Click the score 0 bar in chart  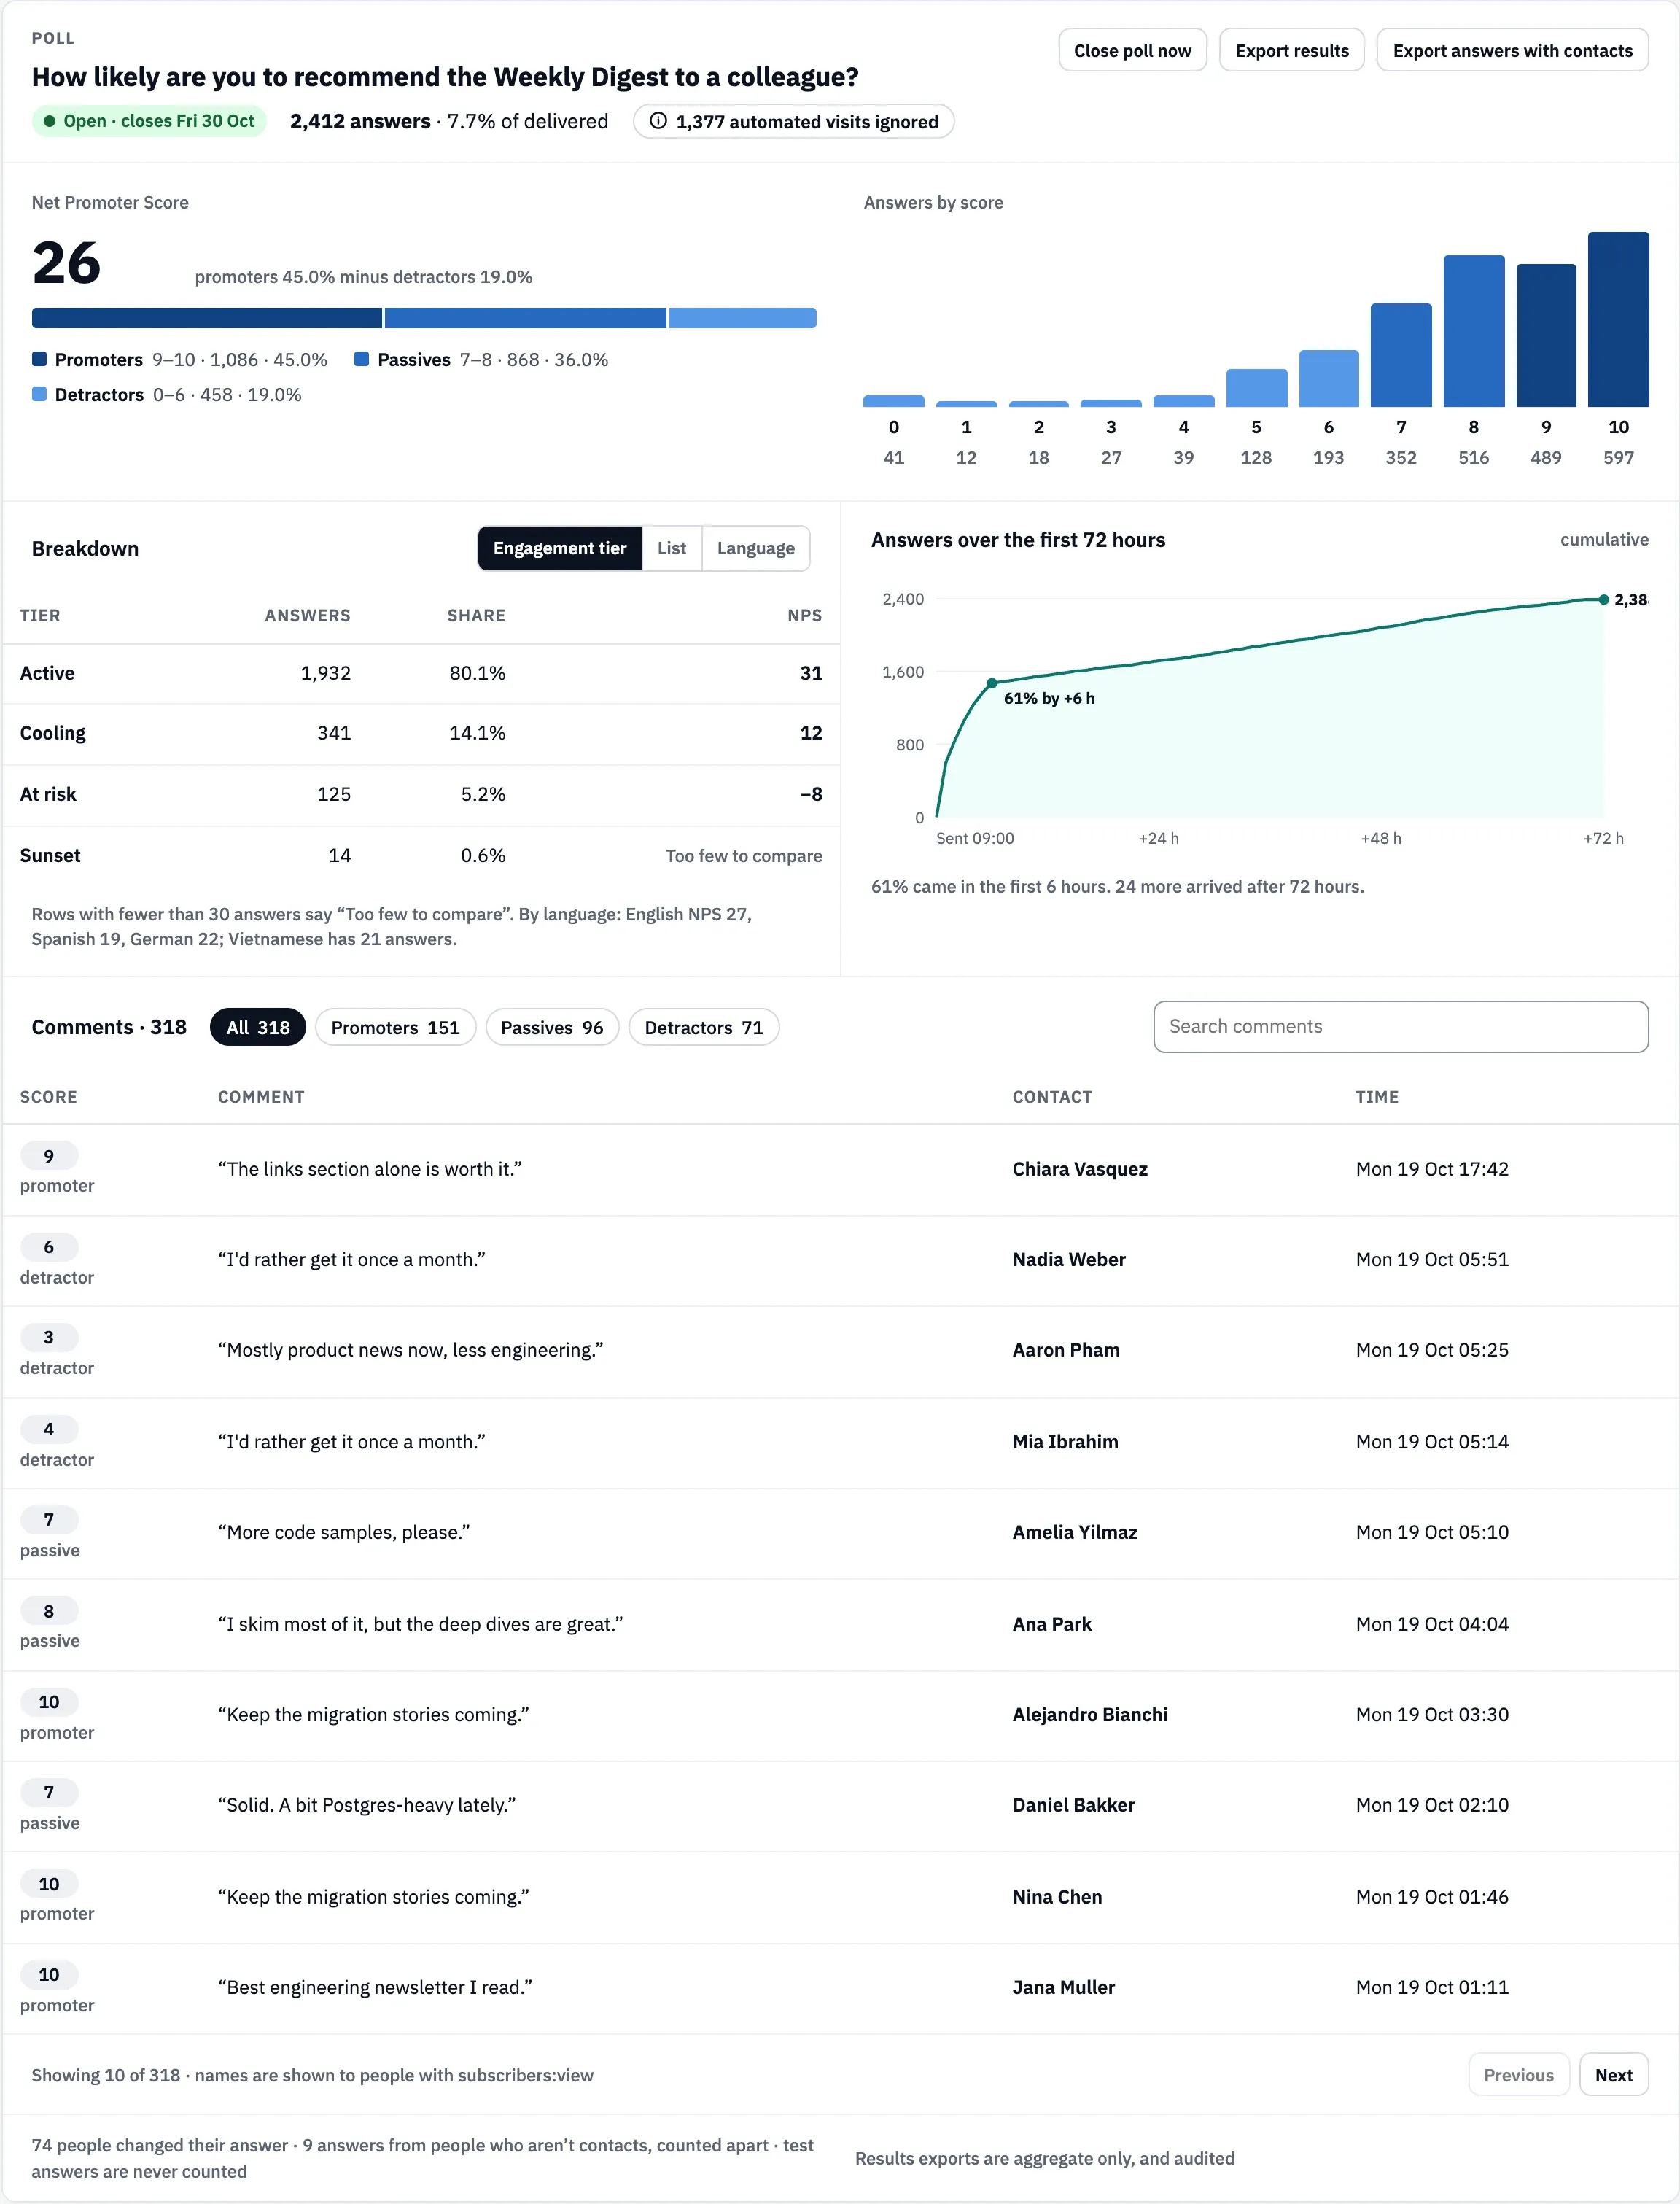pyautogui.click(x=893, y=401)
